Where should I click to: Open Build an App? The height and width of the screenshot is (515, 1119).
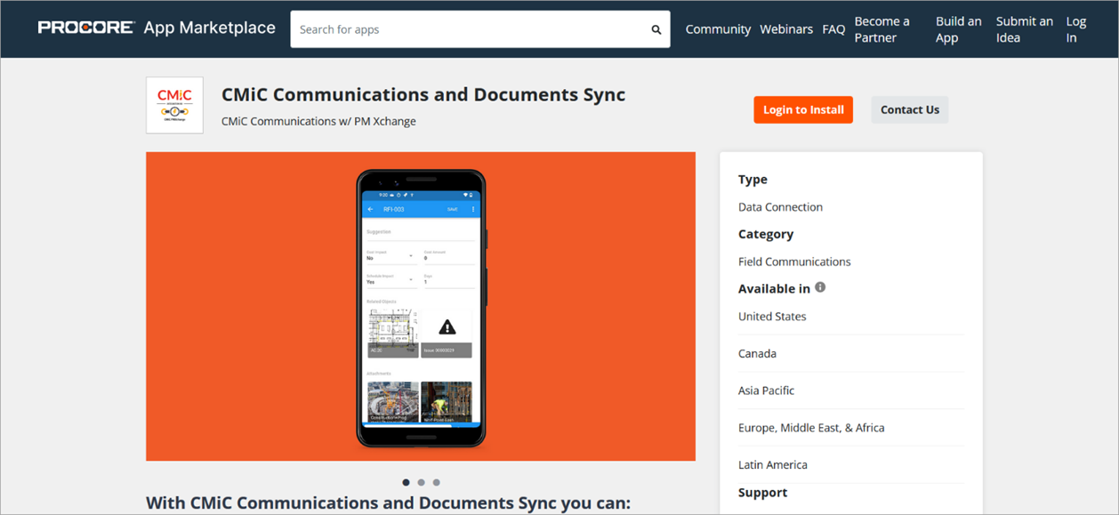tap(958, 29)
